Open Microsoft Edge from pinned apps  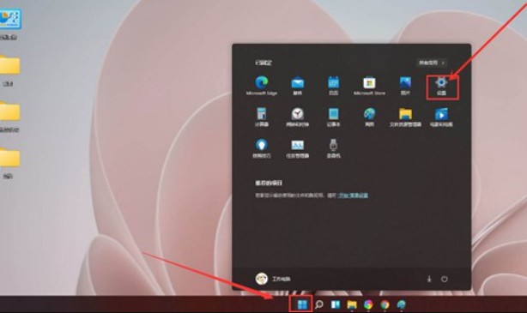point(262,86)
